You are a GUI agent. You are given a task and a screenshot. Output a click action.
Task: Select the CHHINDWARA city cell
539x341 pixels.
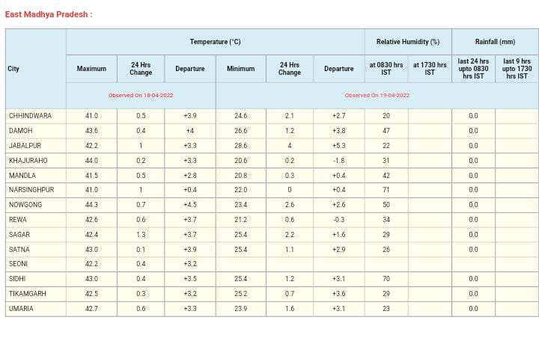30,116
